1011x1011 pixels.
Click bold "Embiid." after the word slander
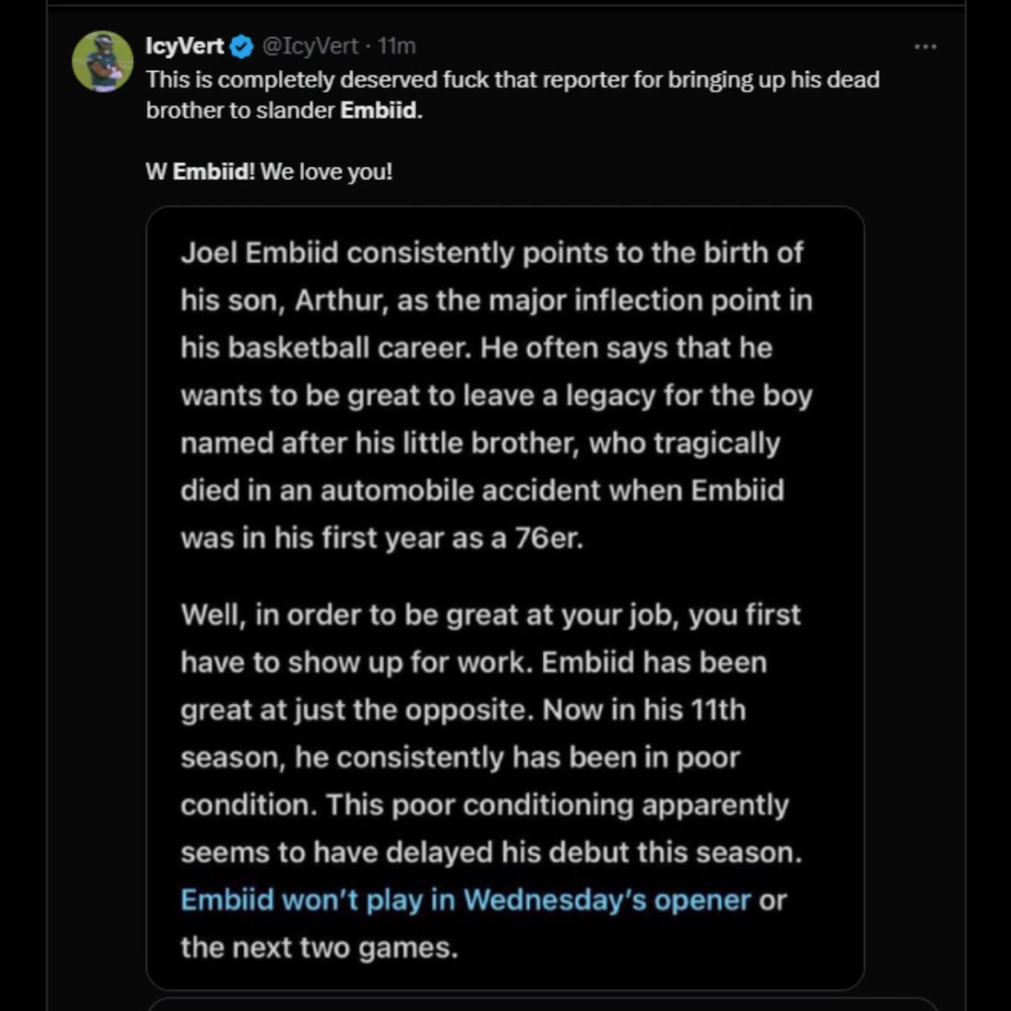381,110
